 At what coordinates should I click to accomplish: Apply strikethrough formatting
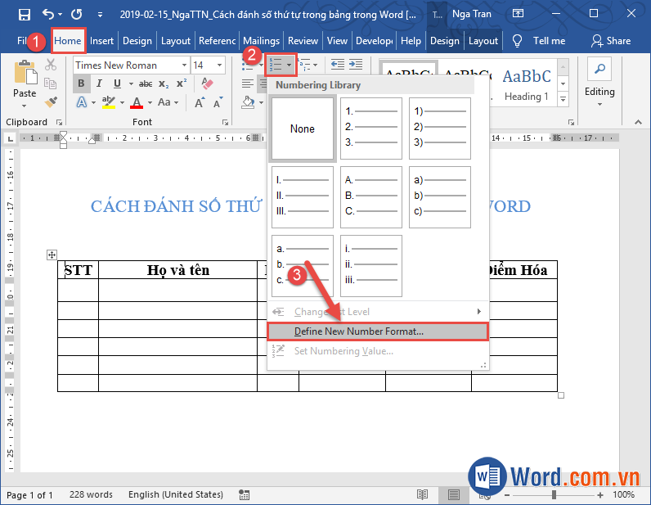coord(146,83)
